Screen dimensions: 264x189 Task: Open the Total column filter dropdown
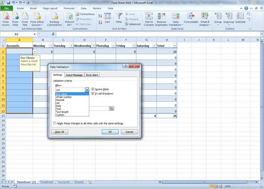(x=175, y=46)
